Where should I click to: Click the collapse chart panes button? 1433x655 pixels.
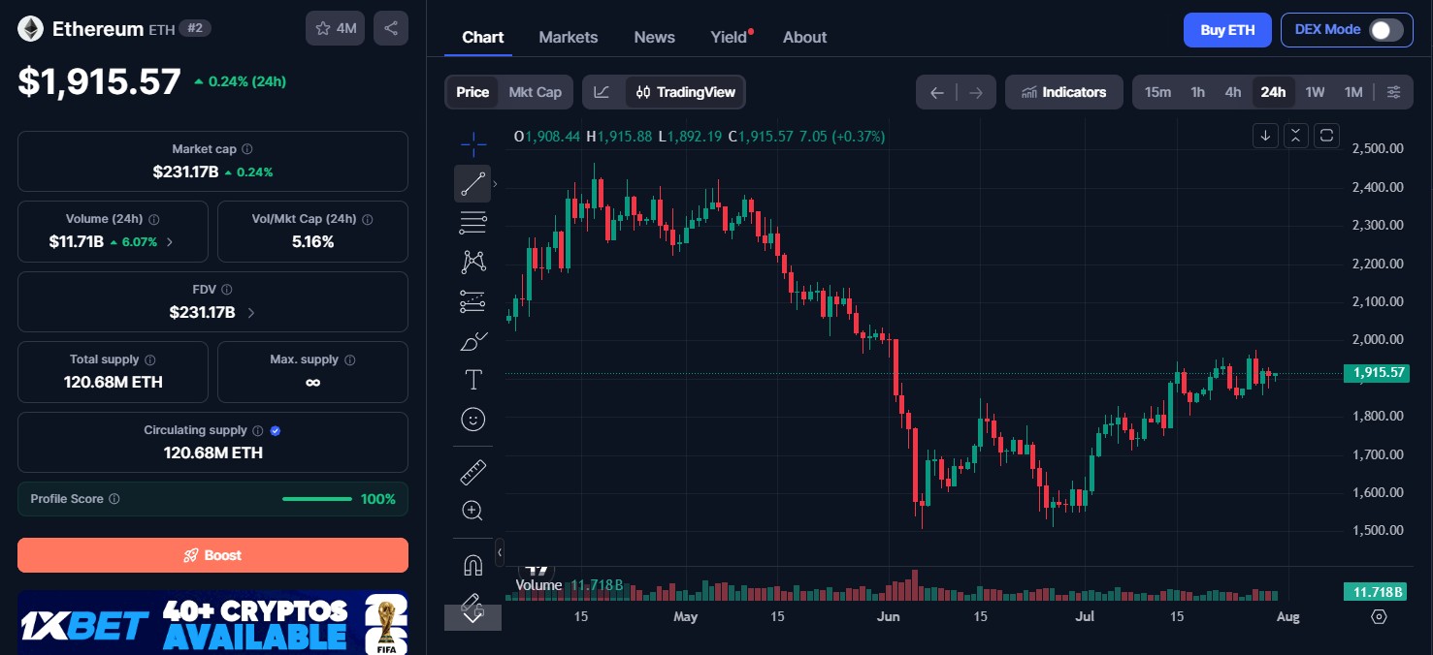1296,136
